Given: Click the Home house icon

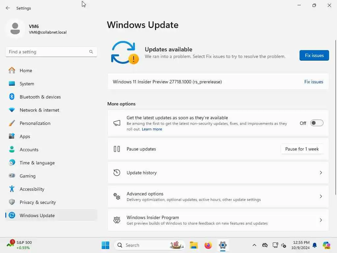Looking at the screenshot, I should [x=12, y=70].
